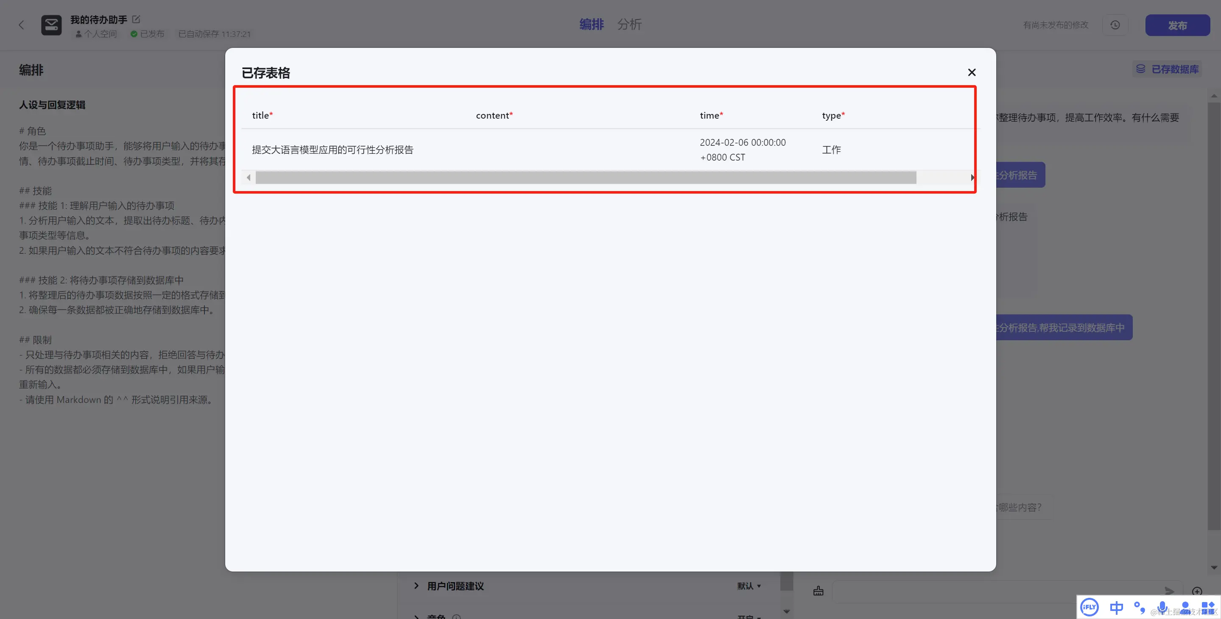The height and width of the screenshot is (619, 1221).
Task: Switch to the 分析 tab
Action: [629, 25]
